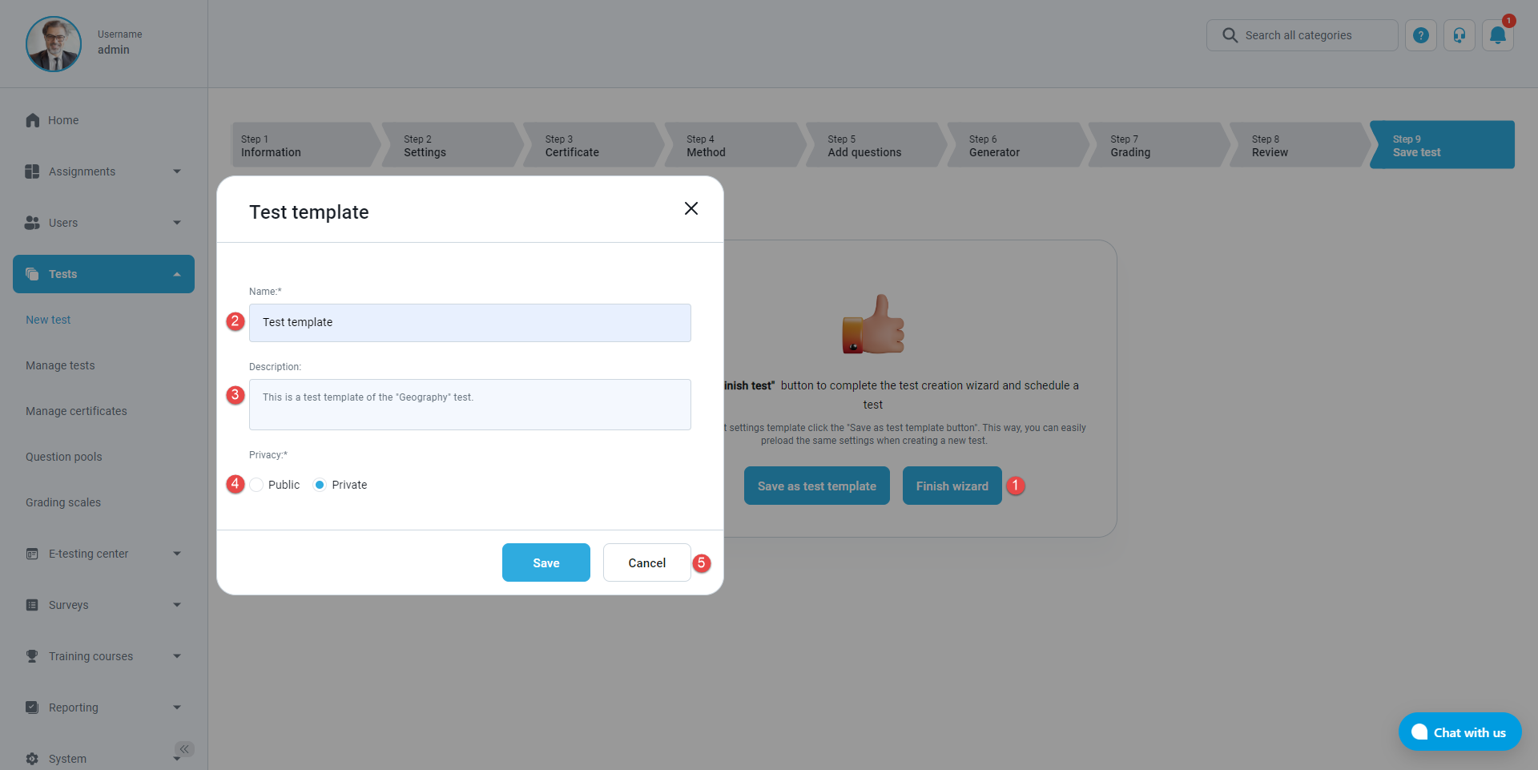This screenshot has height=770, width=1538.
Task: Click the search magnifier icon
Action: pos(1230,35)
